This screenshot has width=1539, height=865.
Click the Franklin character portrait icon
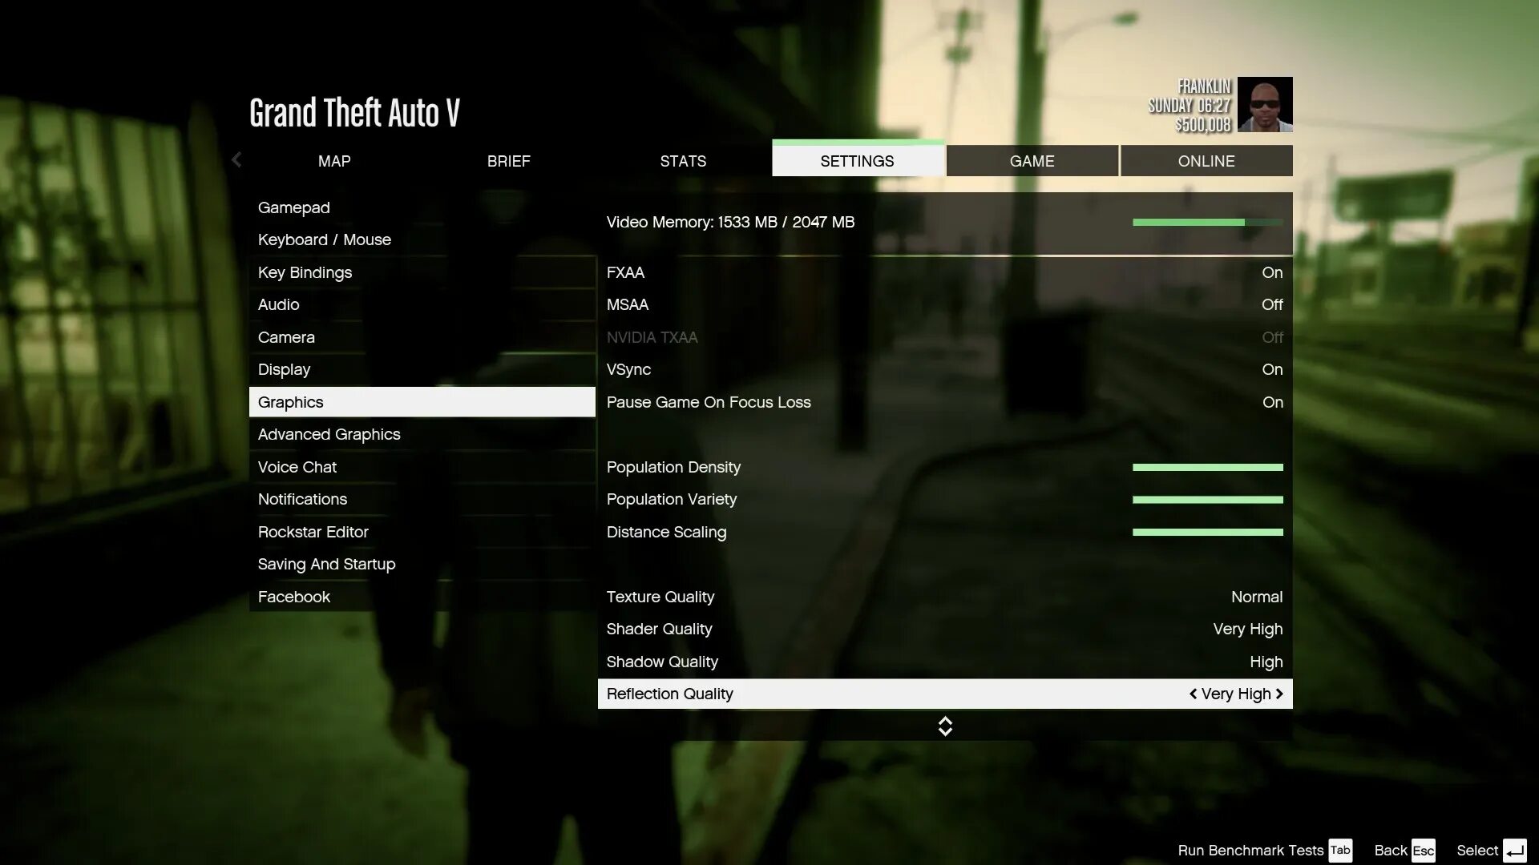[x=1264, y=105]
